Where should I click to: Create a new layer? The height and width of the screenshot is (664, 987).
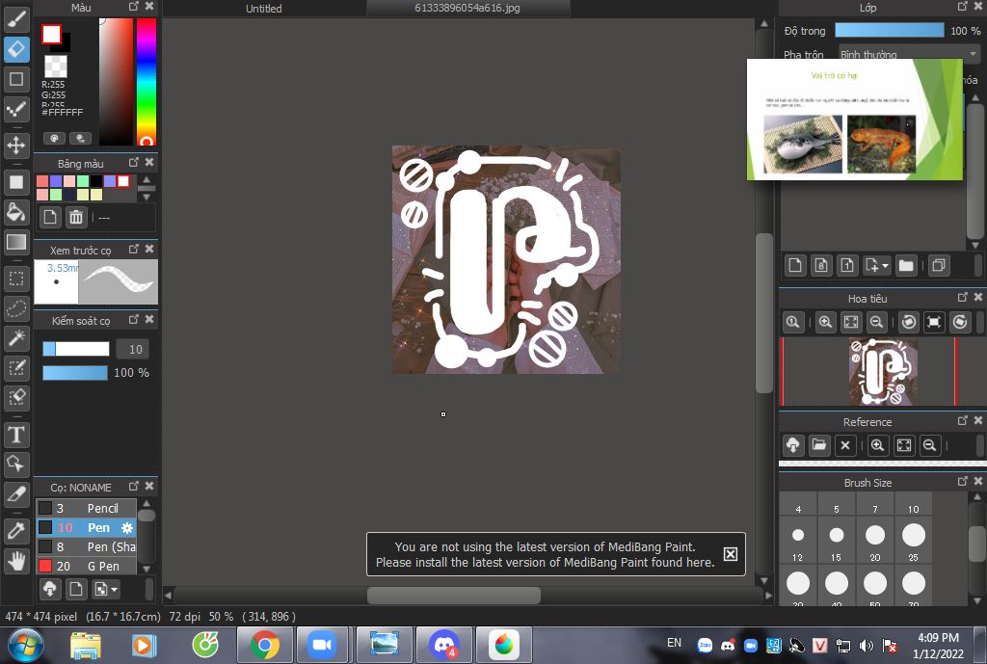click(x=795, y=266)
